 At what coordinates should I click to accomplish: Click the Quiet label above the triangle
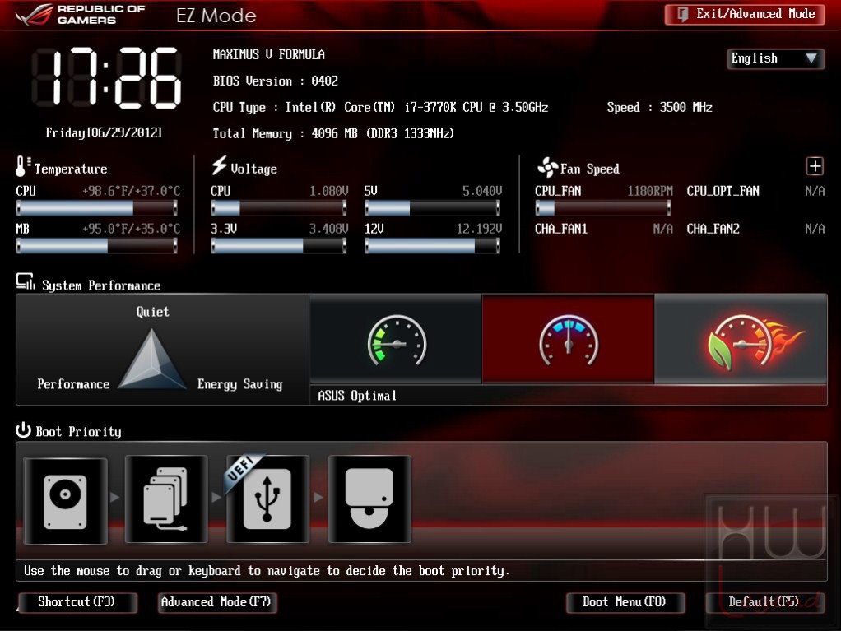tap(153, 312)
